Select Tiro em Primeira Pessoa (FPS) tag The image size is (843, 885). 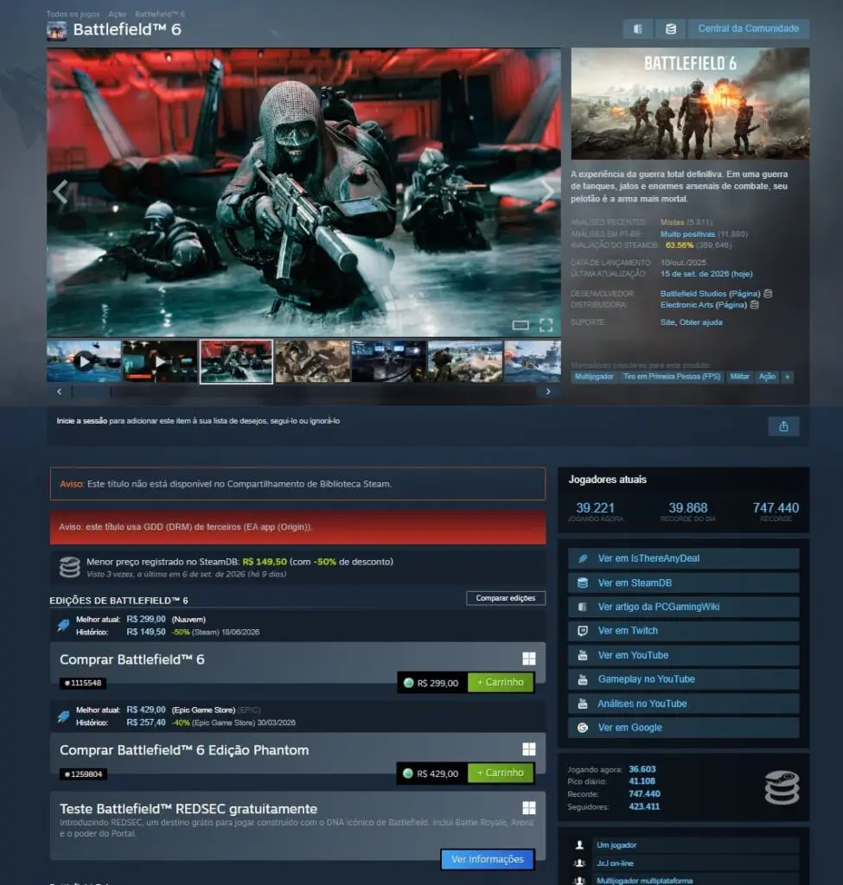pos(672,377)
